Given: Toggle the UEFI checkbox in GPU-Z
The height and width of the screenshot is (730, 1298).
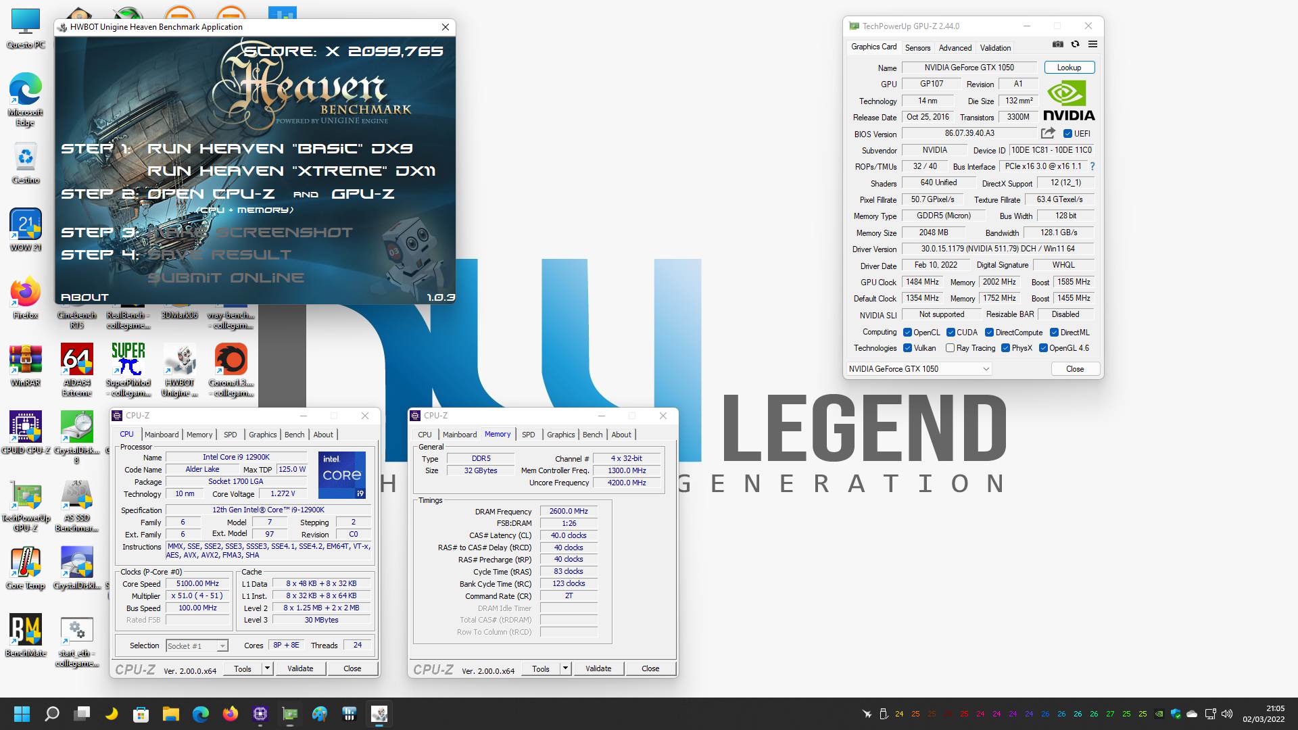Looking at the screenshot, I should click(1067, 134).
